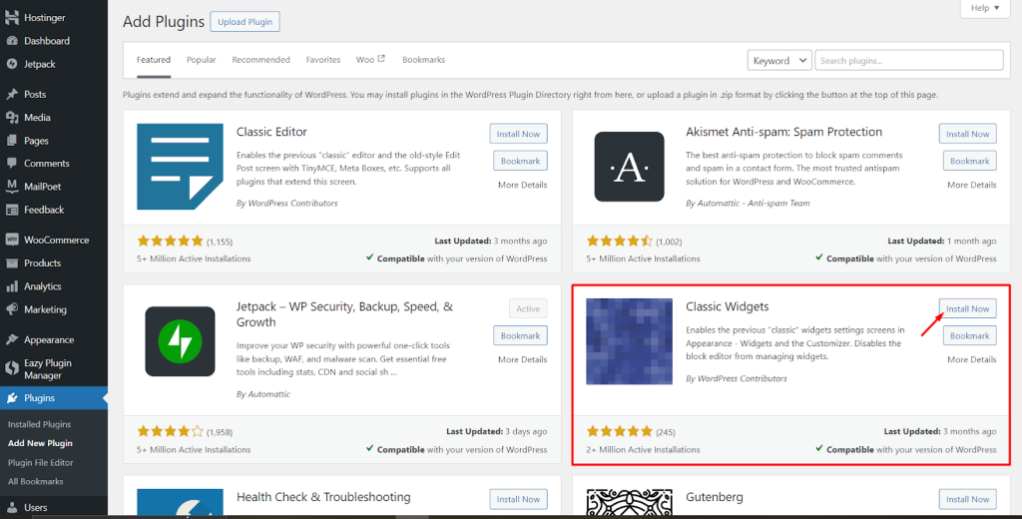
Task: Click the Jetpack sidebar icon
Action: pyautogui.click(x=12, y=64)
